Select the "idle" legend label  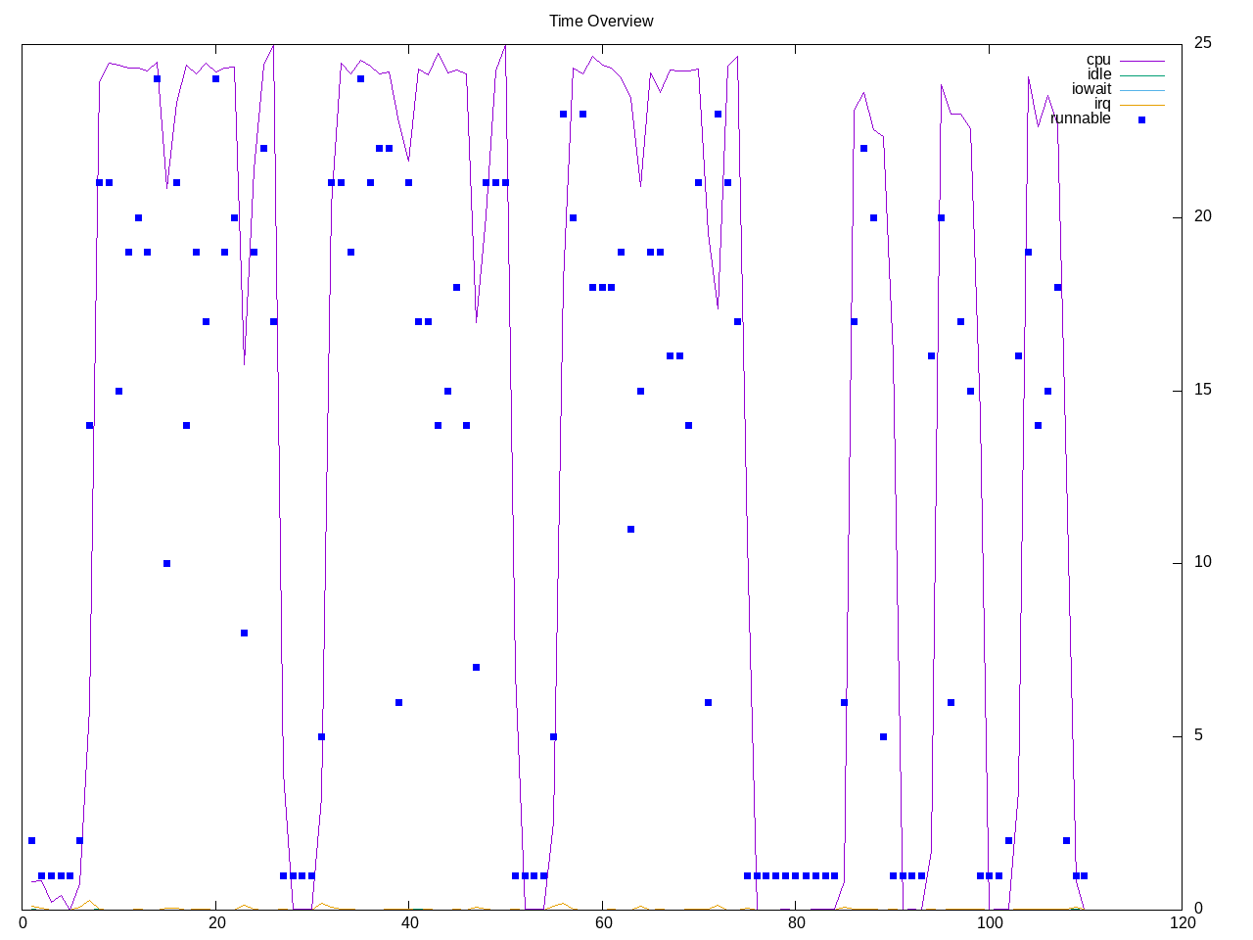point(1099,75)
